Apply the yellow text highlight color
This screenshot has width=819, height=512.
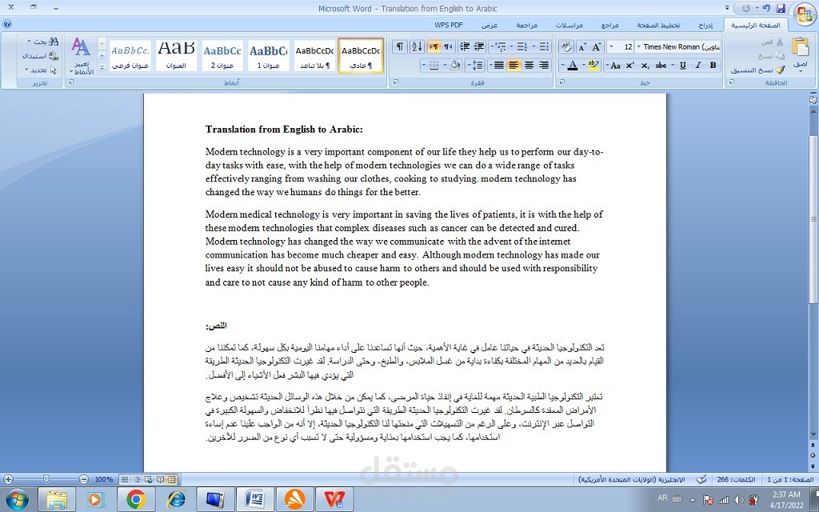[594, 66]
